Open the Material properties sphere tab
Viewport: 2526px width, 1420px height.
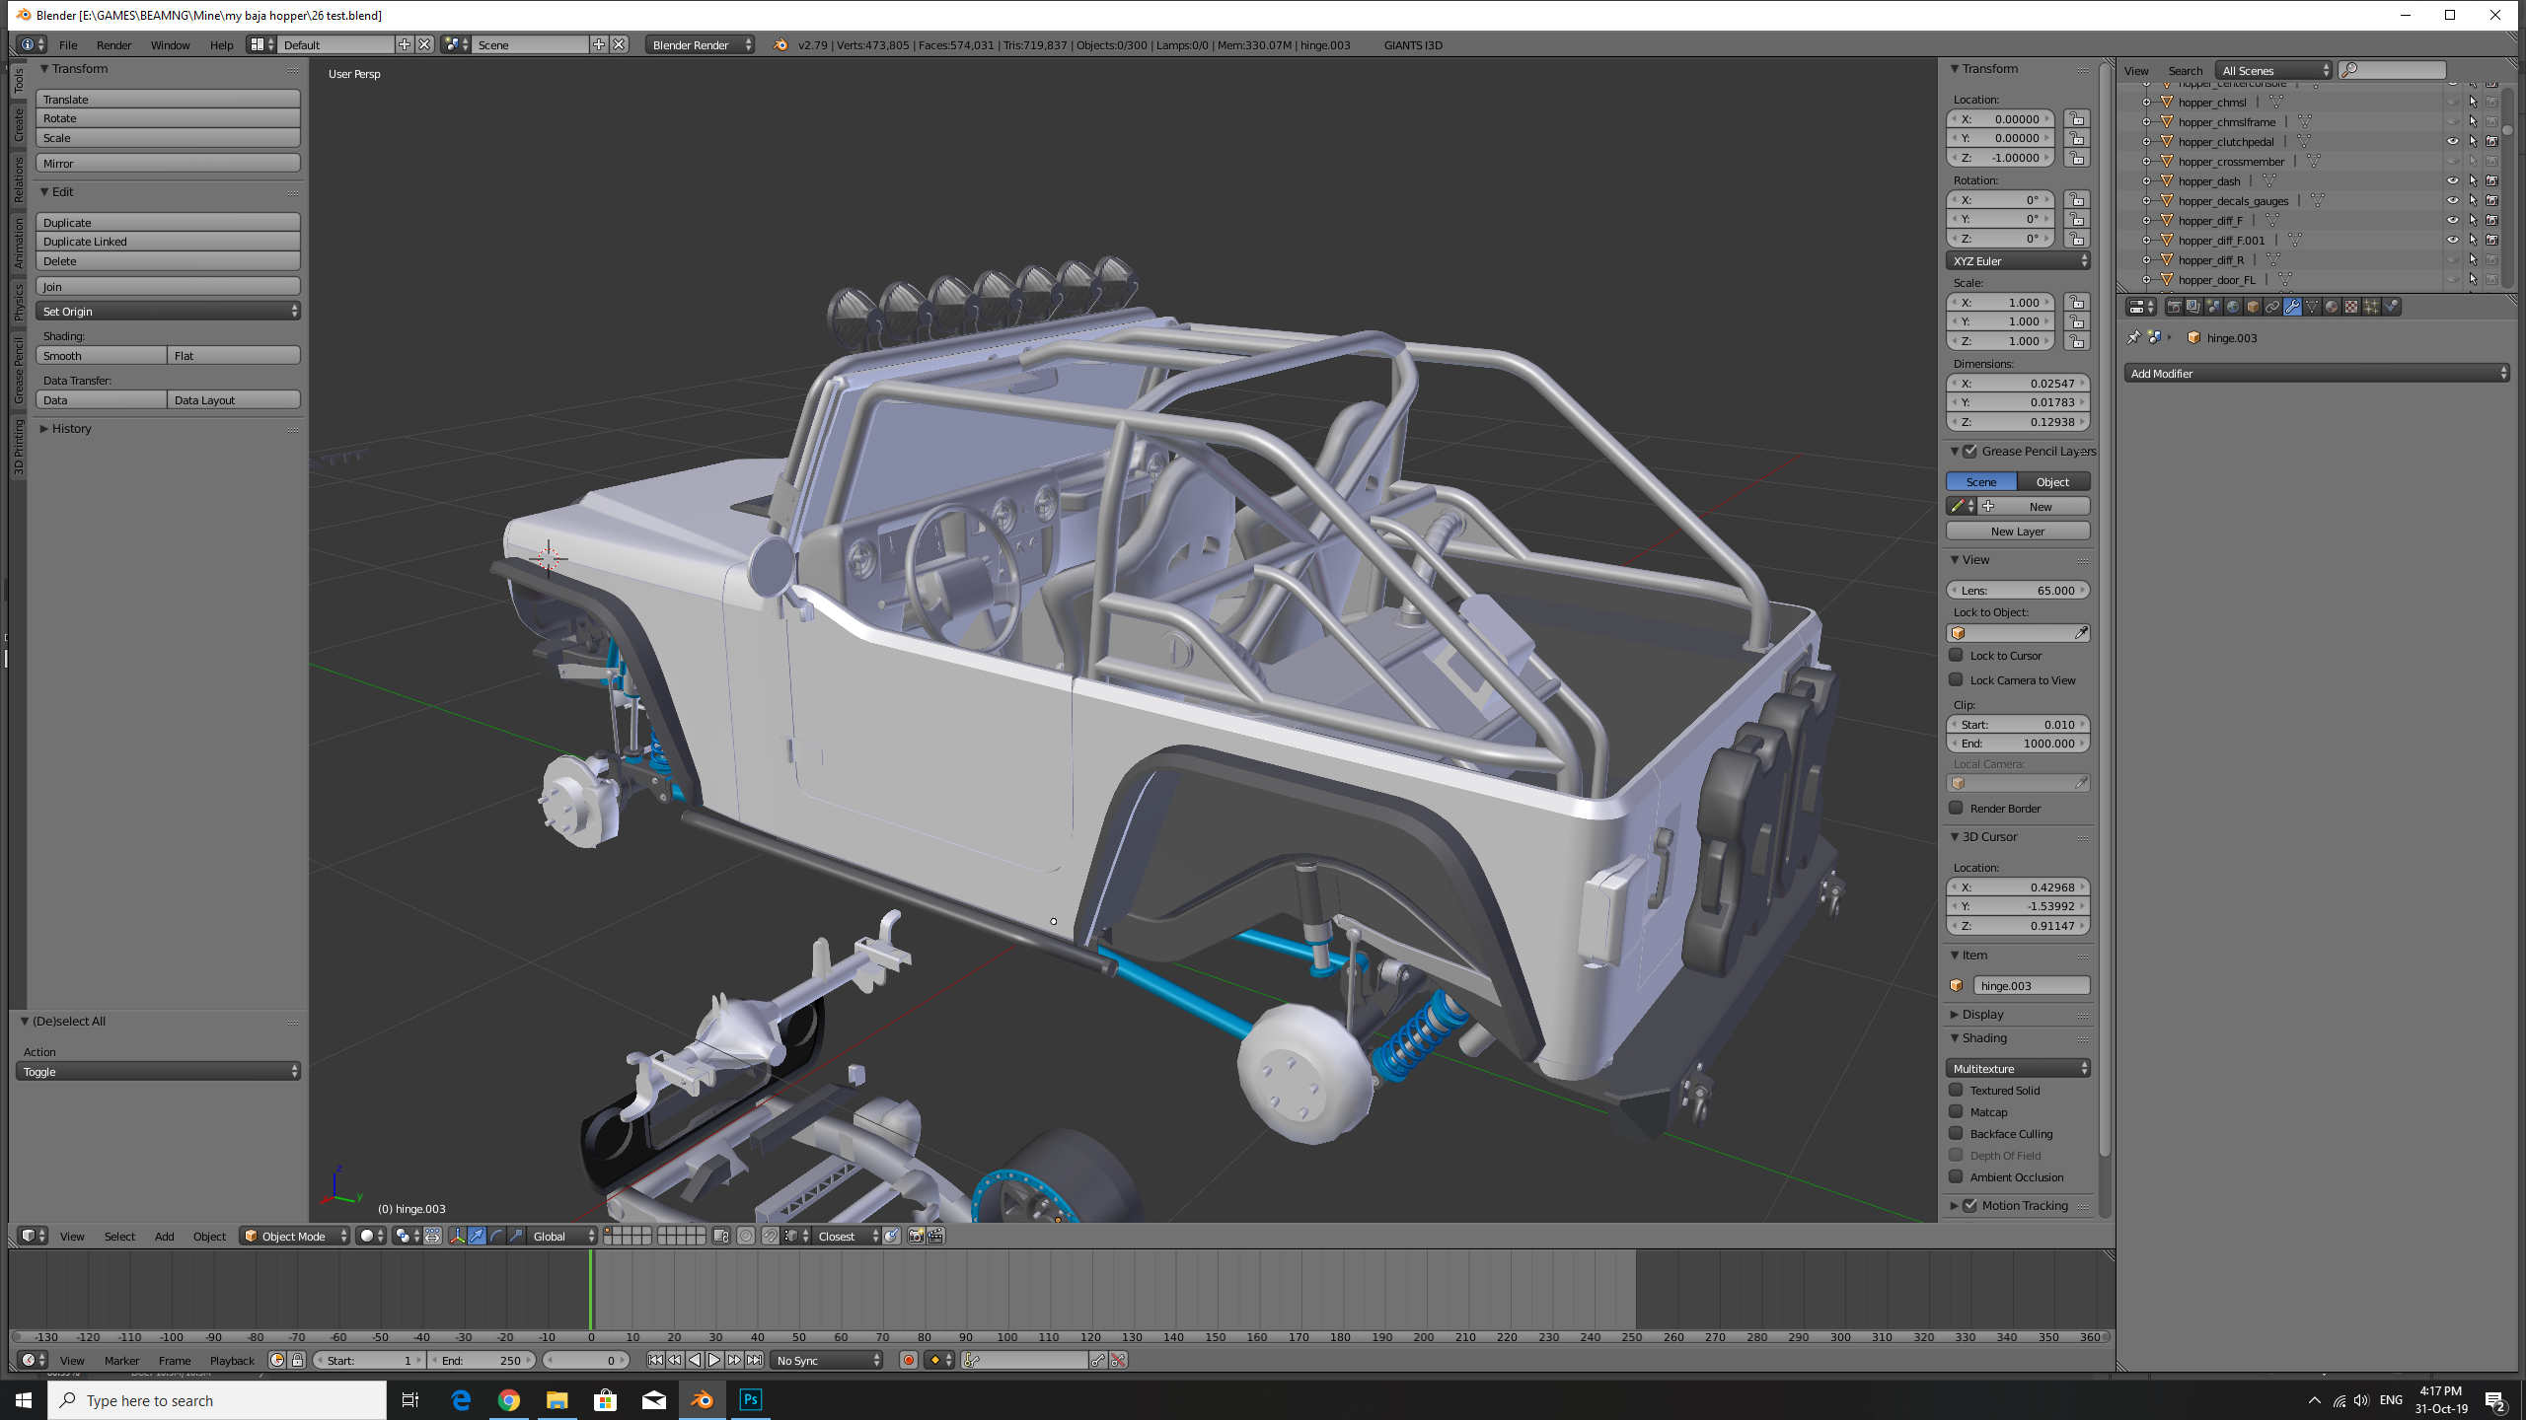point(2332,307)
